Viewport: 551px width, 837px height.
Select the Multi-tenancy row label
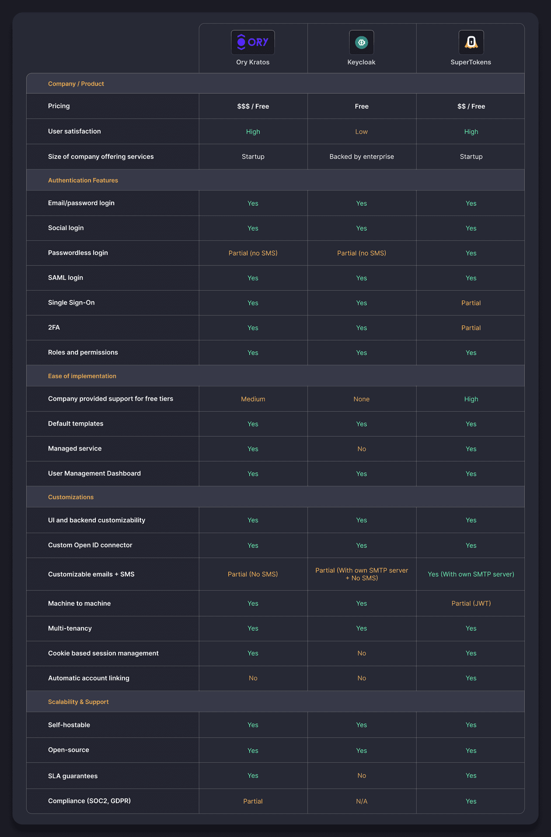70,628
